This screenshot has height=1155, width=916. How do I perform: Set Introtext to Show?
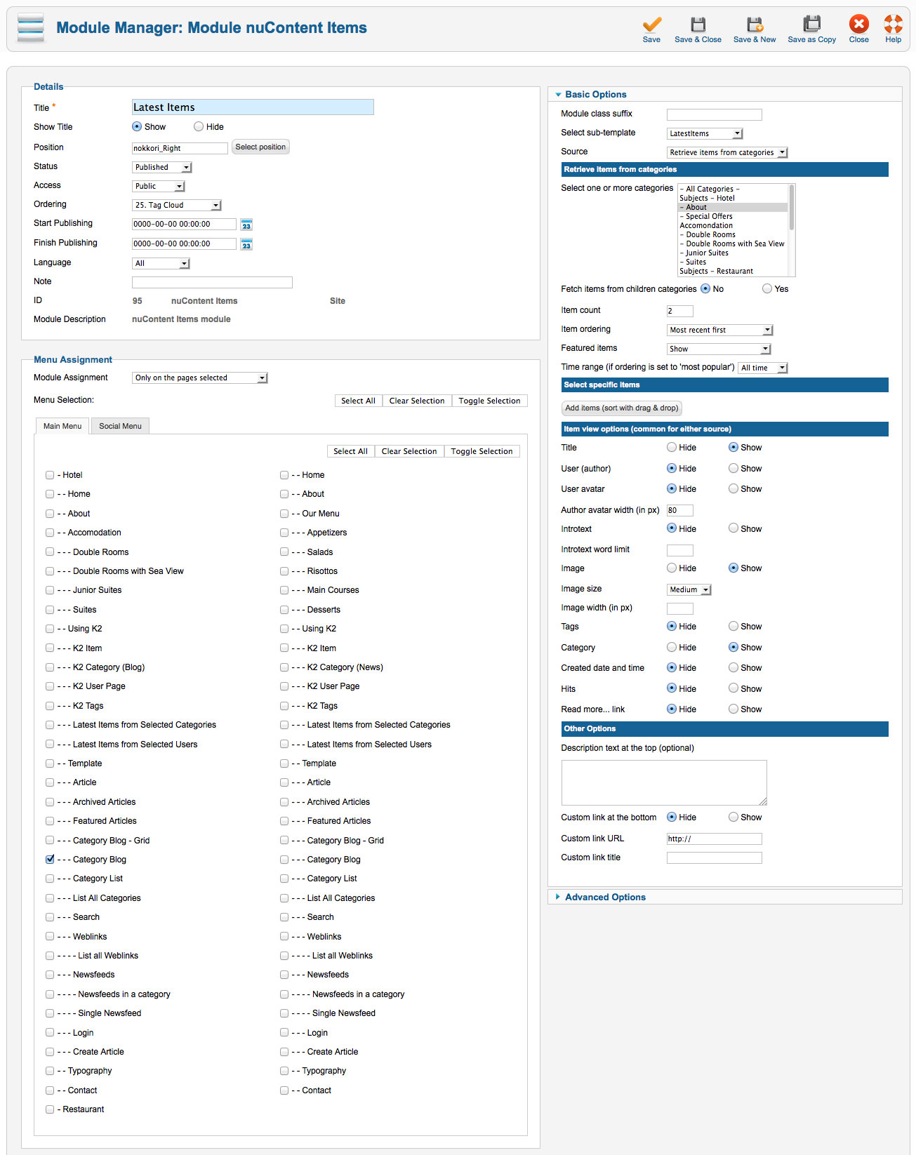coord(734,528)
